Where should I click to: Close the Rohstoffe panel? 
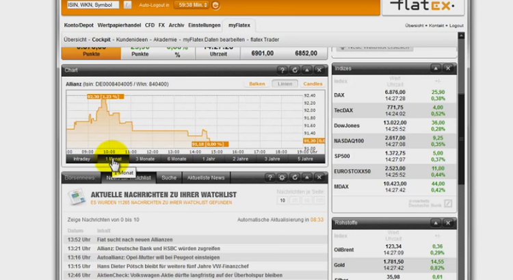(448, 223)
